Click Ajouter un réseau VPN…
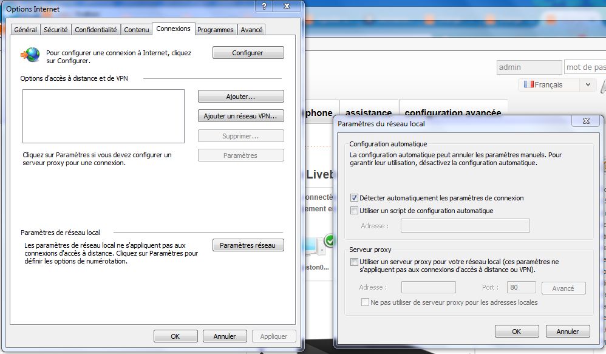606x354 pixels. tap(241, 116)
